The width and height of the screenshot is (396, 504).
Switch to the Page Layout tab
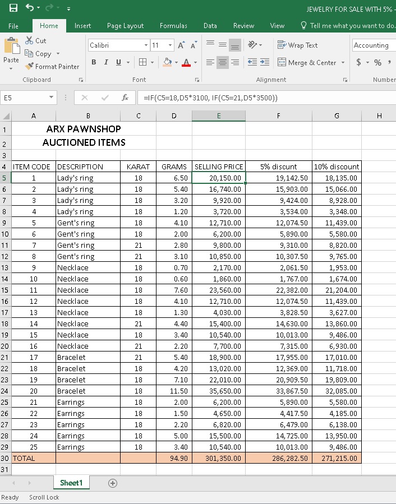point(125,26)
